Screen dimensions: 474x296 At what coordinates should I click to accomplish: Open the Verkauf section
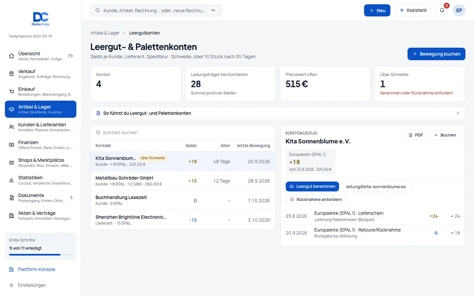click(x=41, y=74)
